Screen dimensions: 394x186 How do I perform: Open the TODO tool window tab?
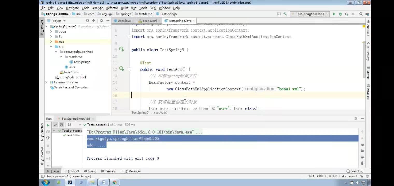click(x=72, y=171)
